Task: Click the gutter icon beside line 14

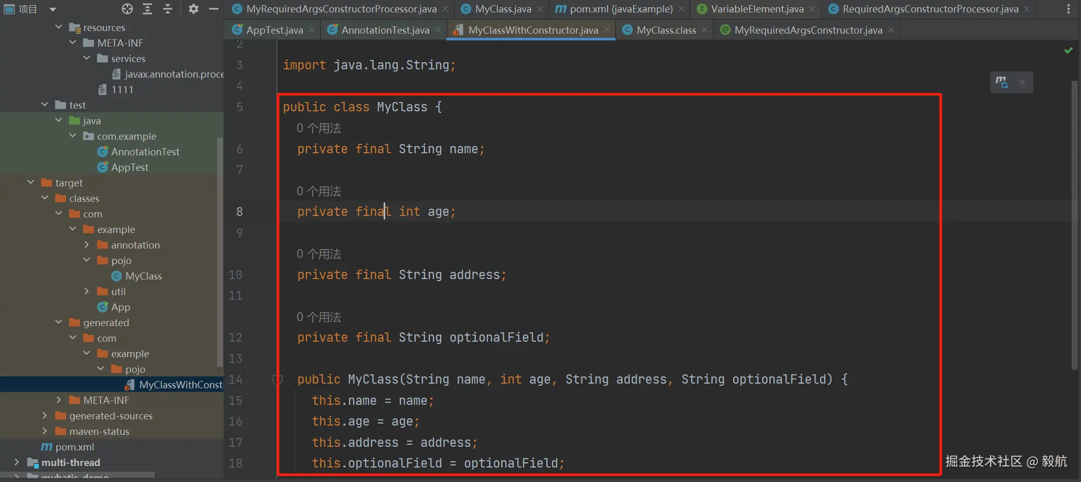Action: point(277,379)
